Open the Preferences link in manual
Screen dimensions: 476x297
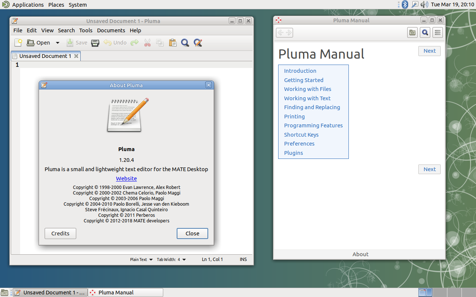click(299, 144)
